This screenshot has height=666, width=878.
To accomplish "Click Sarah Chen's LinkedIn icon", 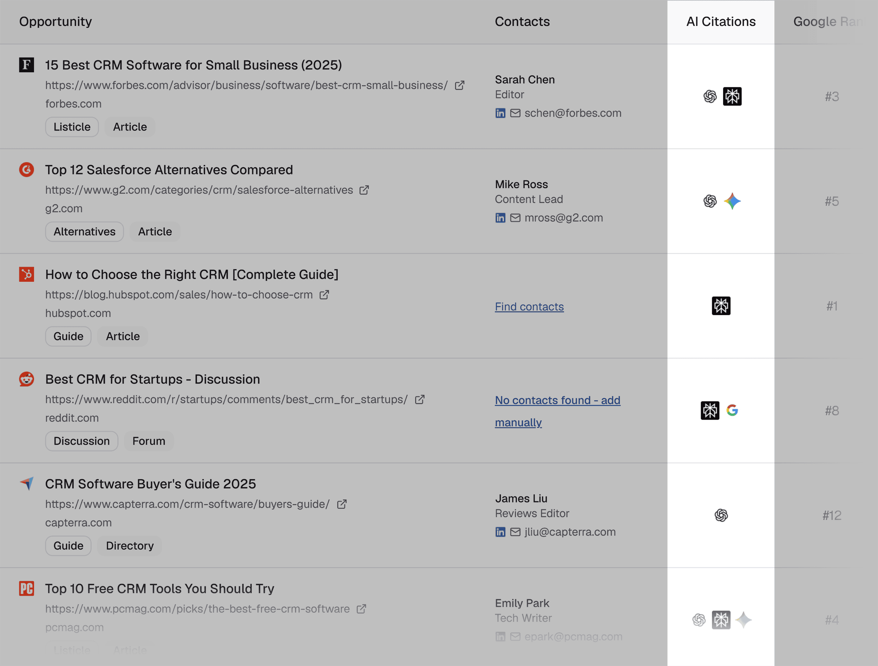I will click(x=500, y=113).
